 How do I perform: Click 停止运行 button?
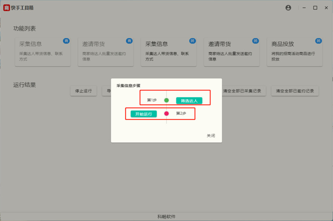point(84,91)
